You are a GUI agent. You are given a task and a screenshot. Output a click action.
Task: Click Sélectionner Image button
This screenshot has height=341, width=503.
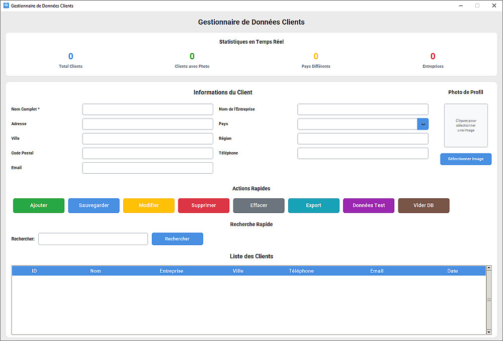click(x=466, y=159)
